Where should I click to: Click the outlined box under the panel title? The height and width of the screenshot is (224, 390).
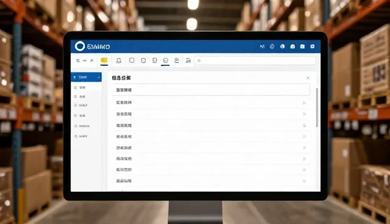(211, 89)
